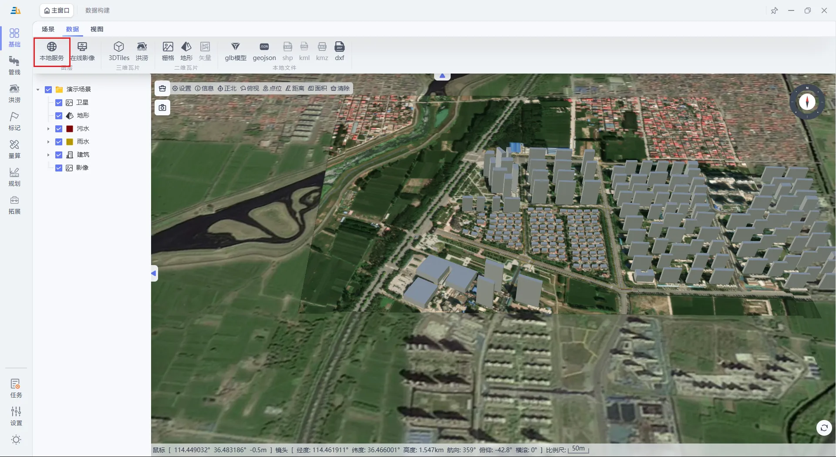Open the 数据构建 window tab

98,10
